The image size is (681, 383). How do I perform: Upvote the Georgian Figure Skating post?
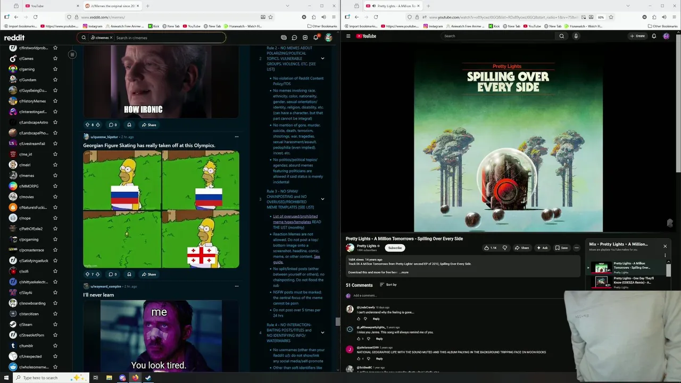coord(87,274)
